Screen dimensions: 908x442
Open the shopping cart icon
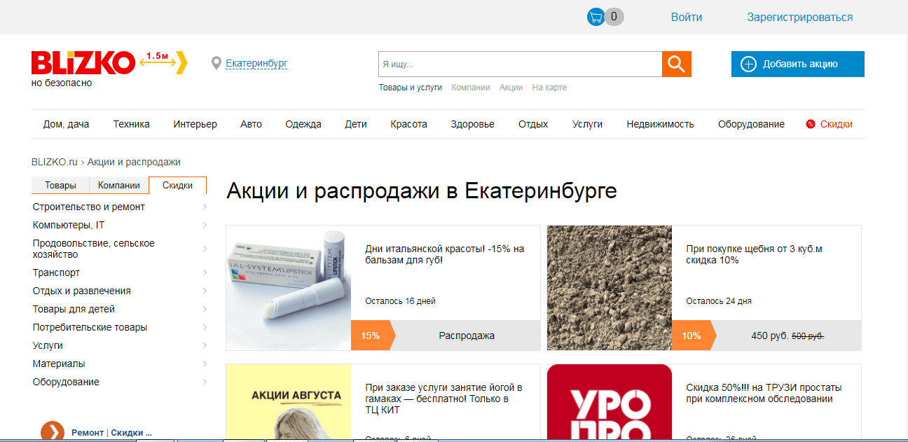596,17
